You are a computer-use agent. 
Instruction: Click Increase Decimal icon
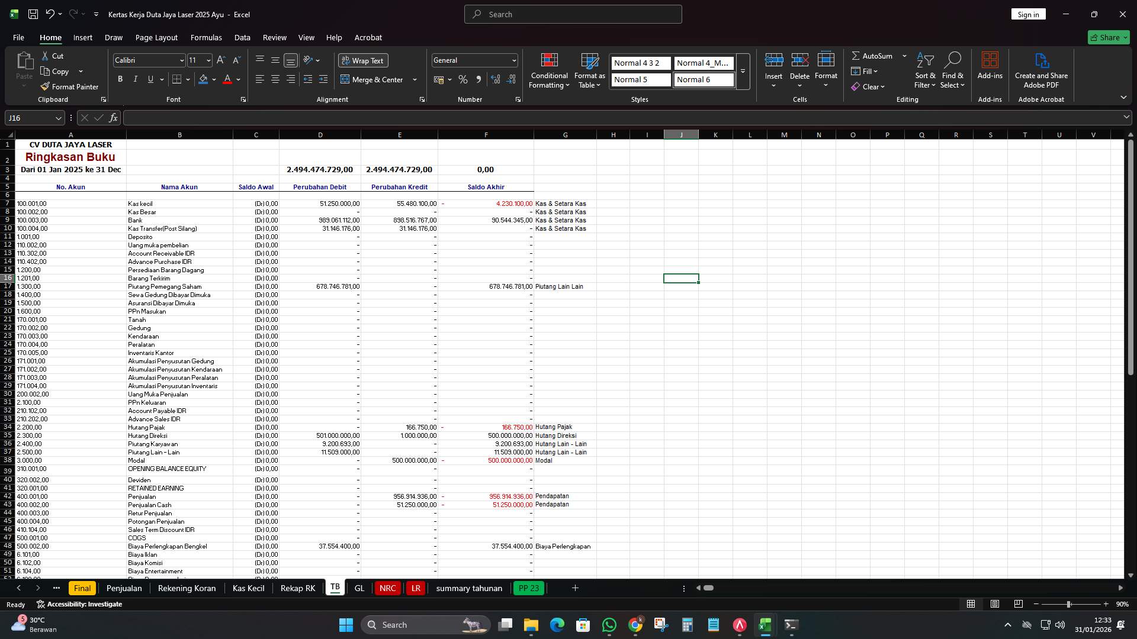[496, 79]
